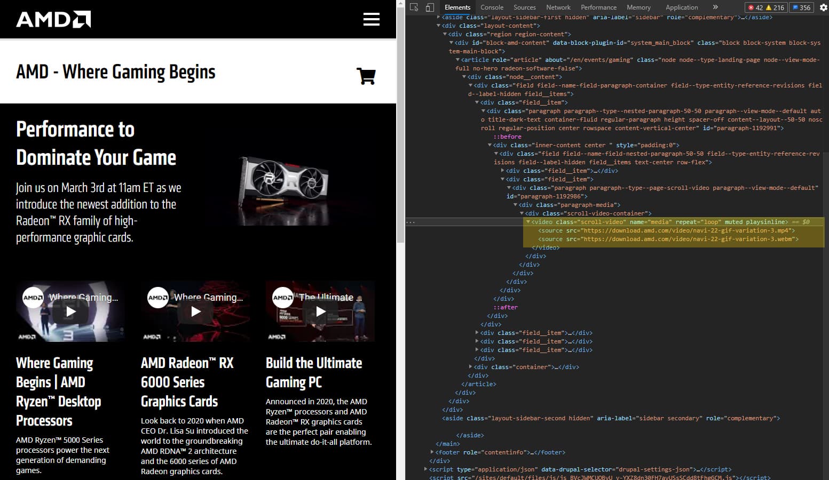Click the blue messages count badge
The height and width of the screenshot is (480, 829).
point(801,7)
